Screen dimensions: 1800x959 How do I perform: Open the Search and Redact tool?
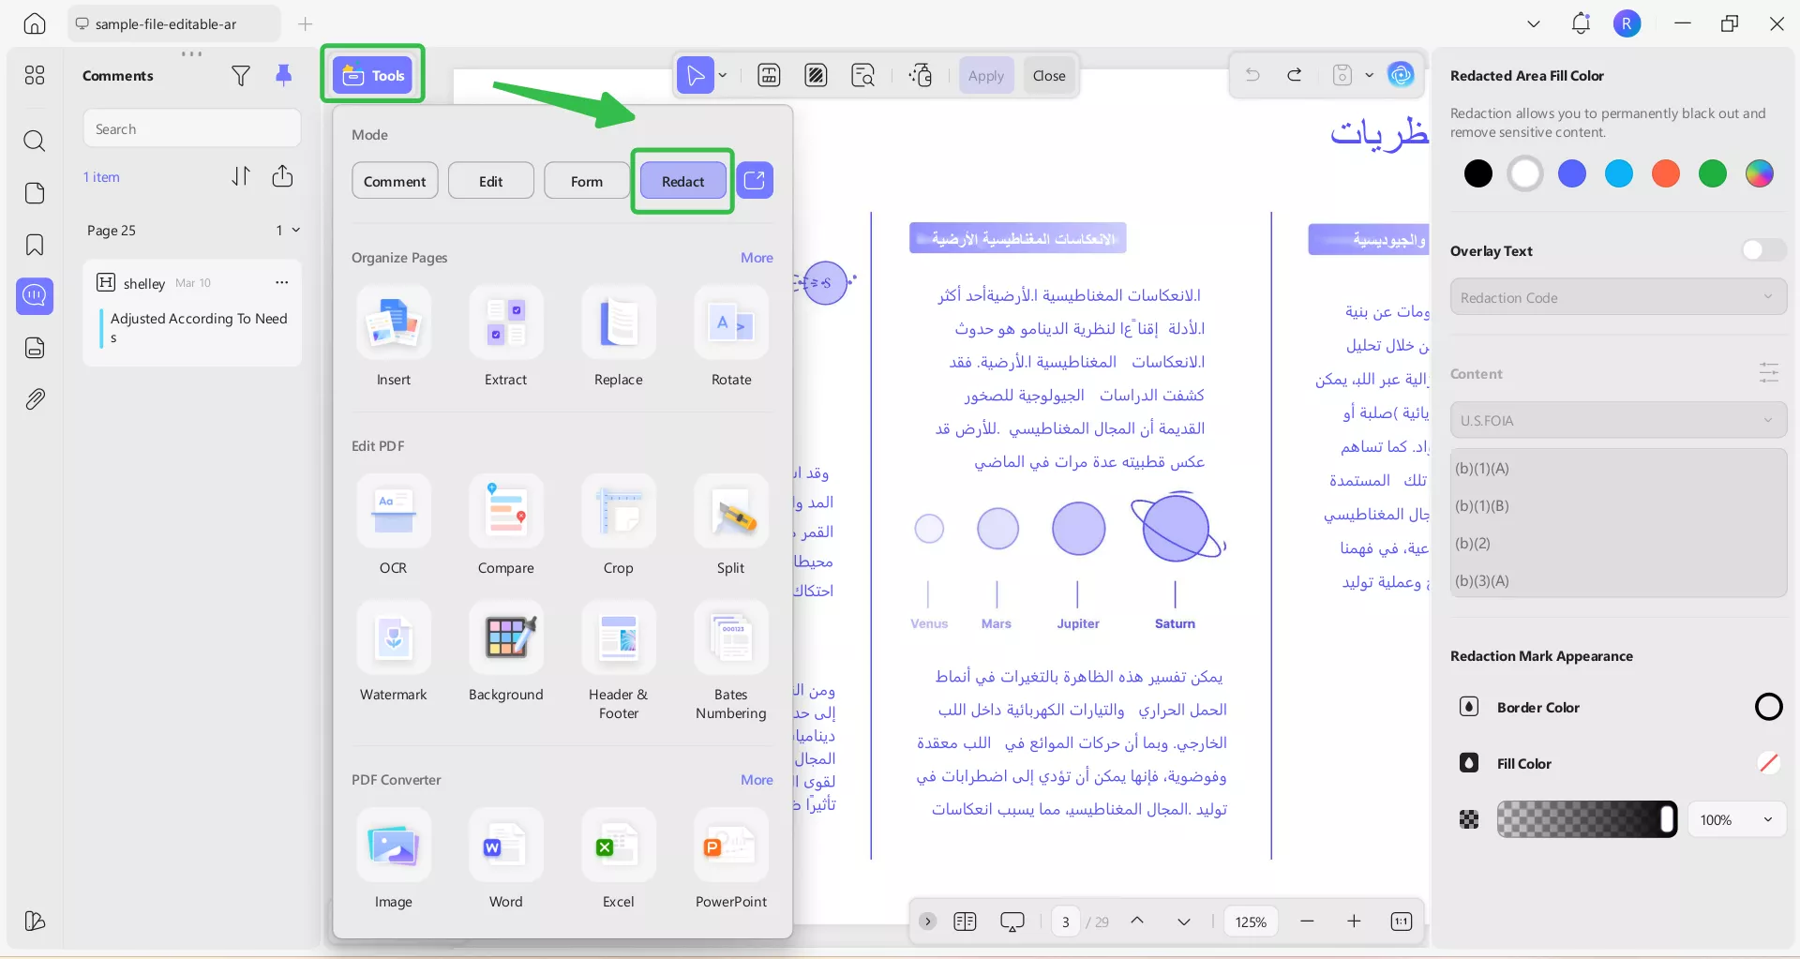click(862, 75)
